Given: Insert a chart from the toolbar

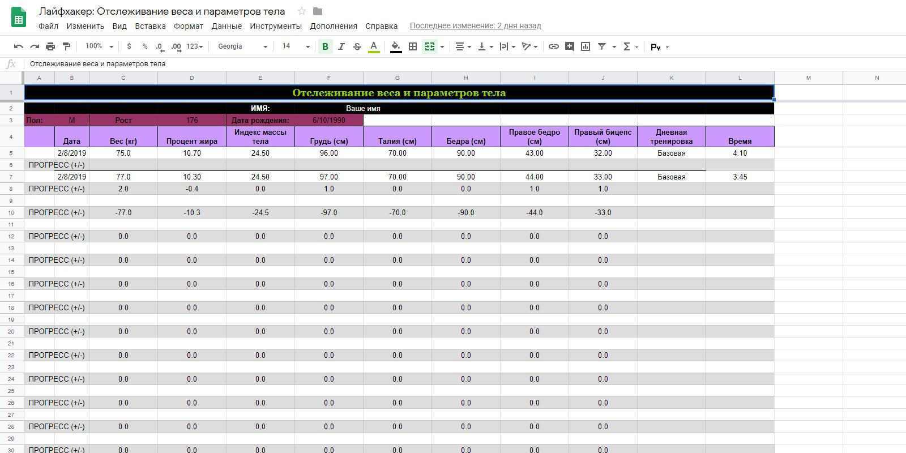Looking at the screenshot, I should coord(586,46).
